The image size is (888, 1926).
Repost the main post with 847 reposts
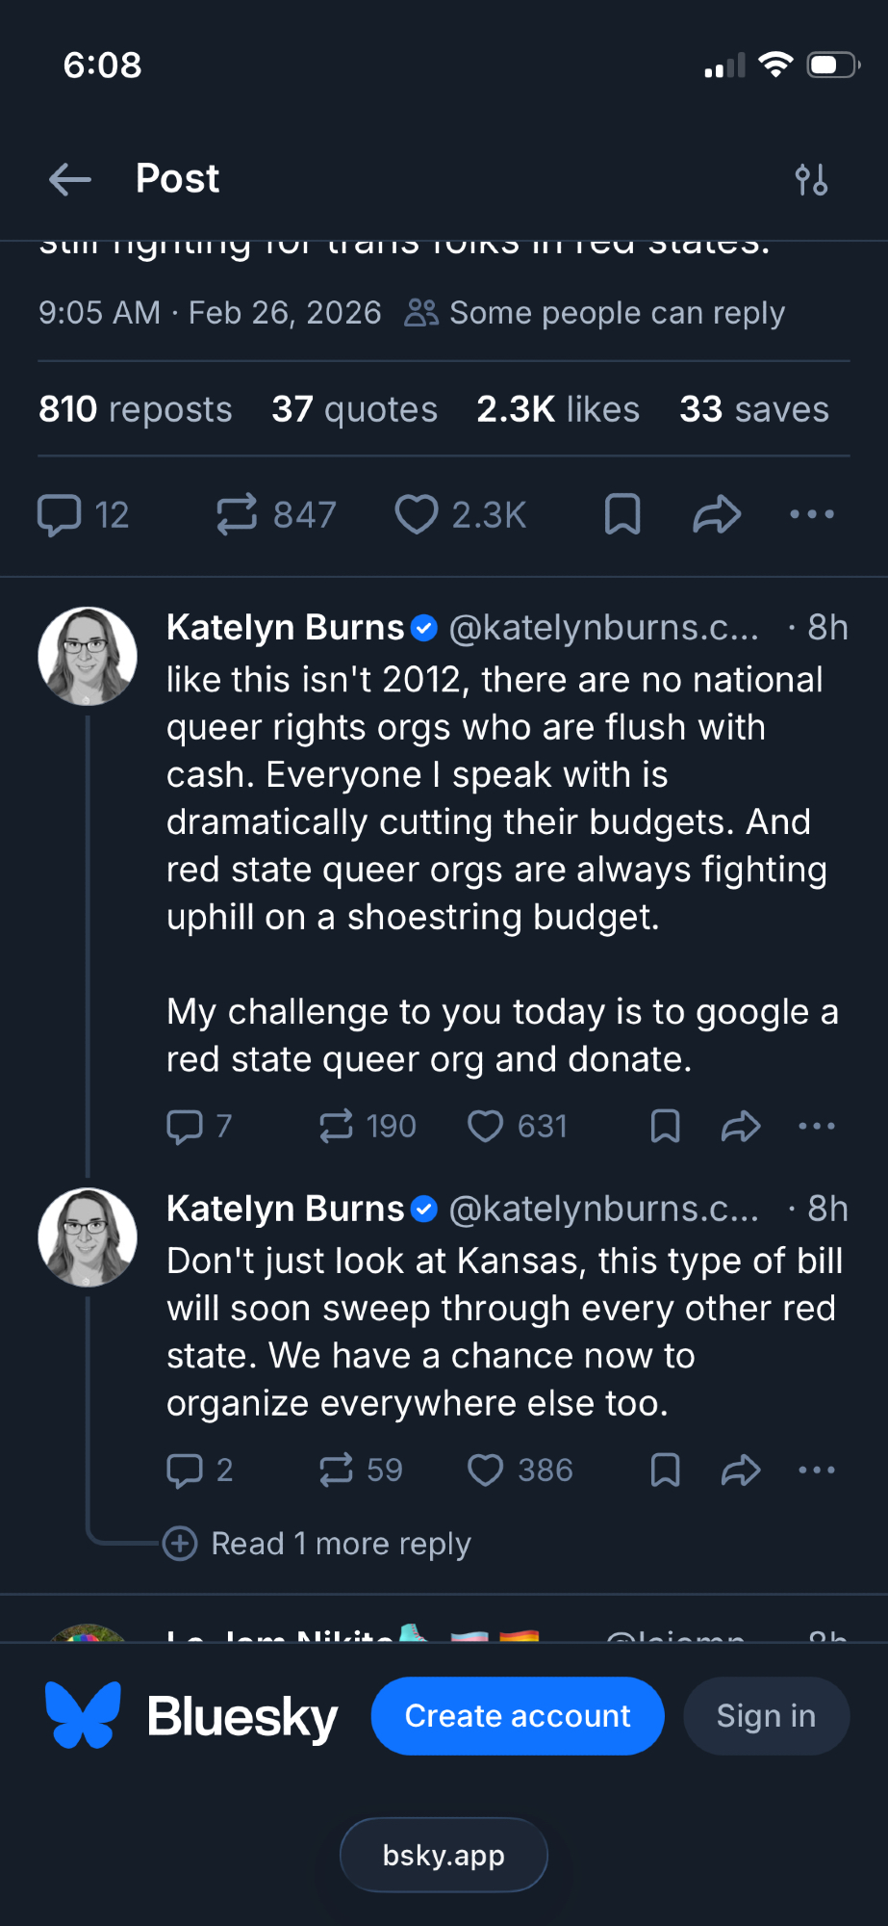click(237, 514)
